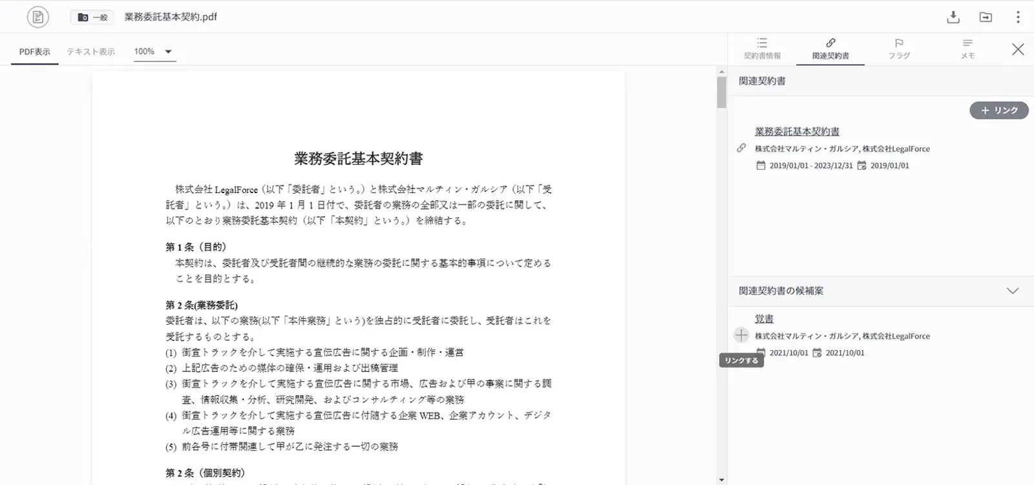Click file name 業務委託基本契約.pdf
The image size is (1034, 485).
(171, 17)
